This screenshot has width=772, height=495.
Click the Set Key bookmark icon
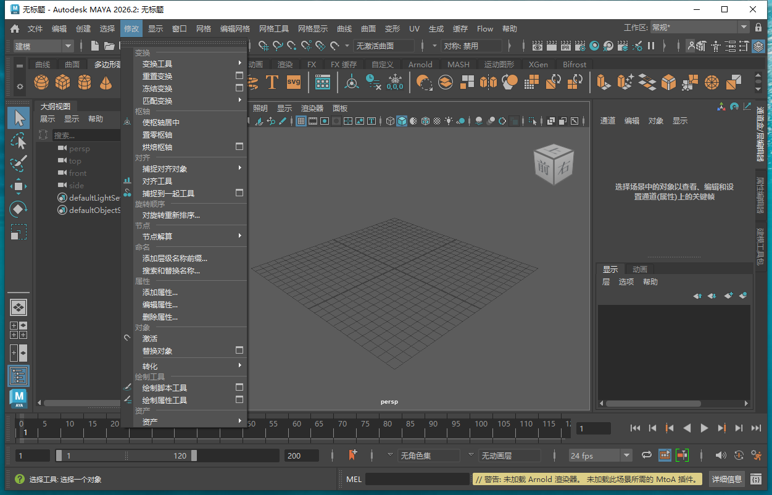click(x=352, y=455)
